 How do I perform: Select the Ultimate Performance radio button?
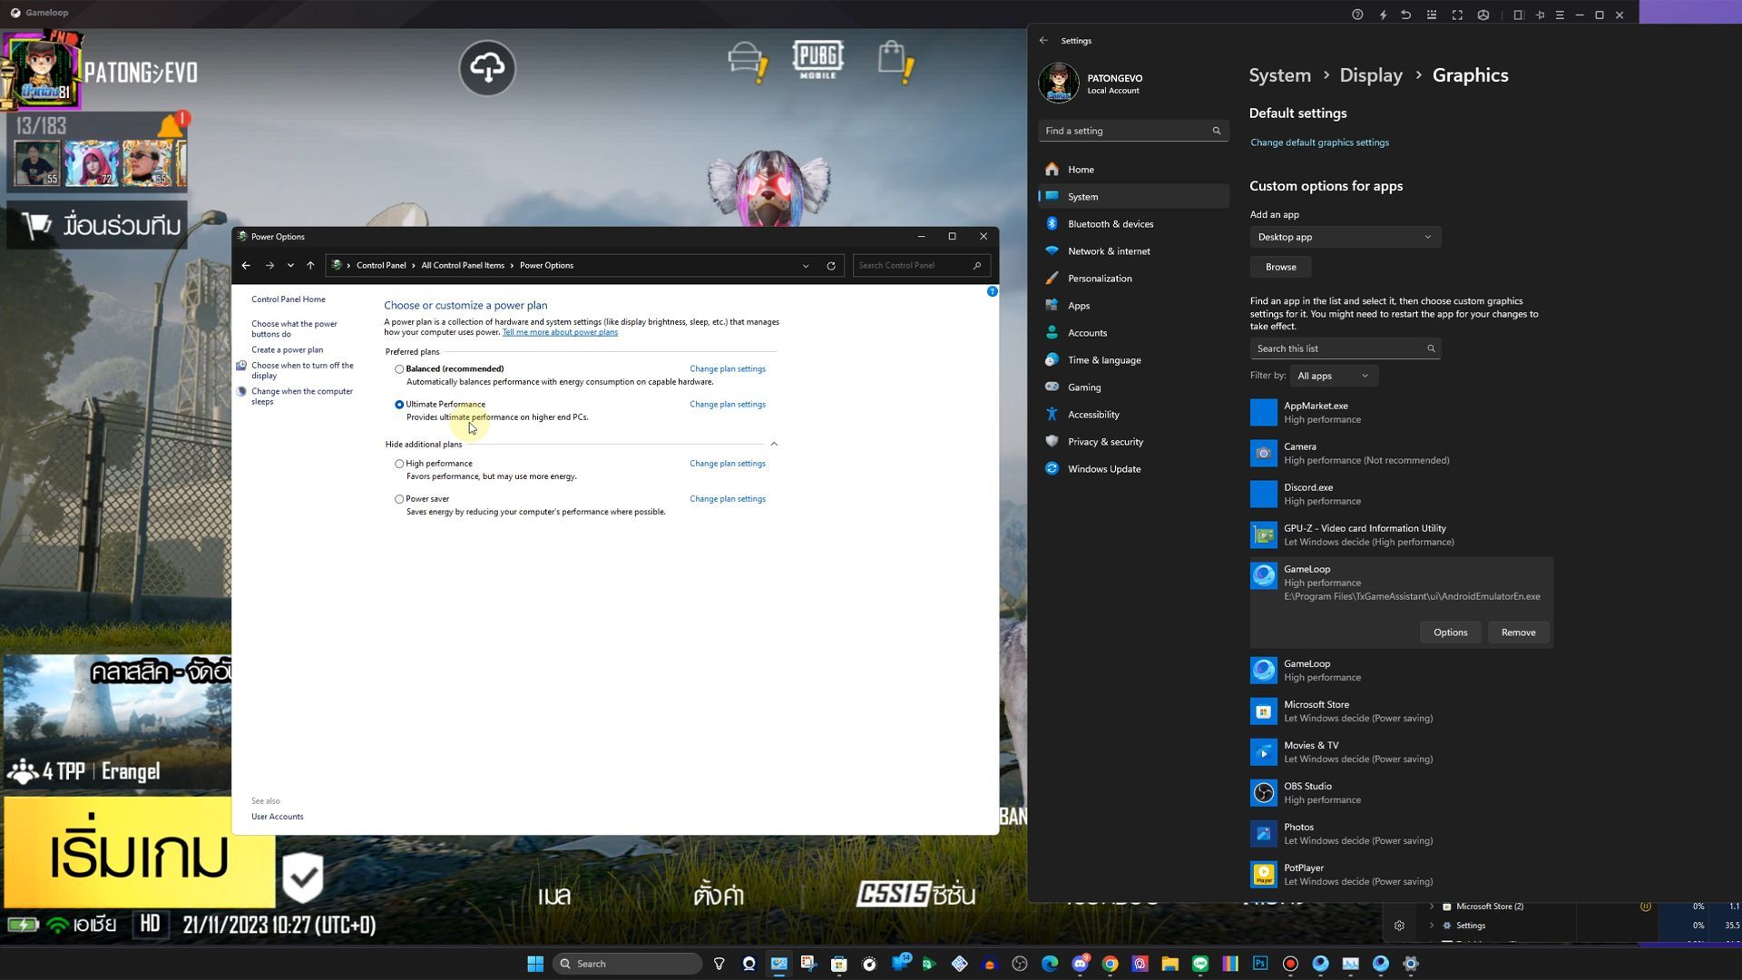coord(399,405)
